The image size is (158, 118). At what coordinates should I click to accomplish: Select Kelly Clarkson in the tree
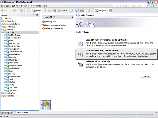click(14, 54)
